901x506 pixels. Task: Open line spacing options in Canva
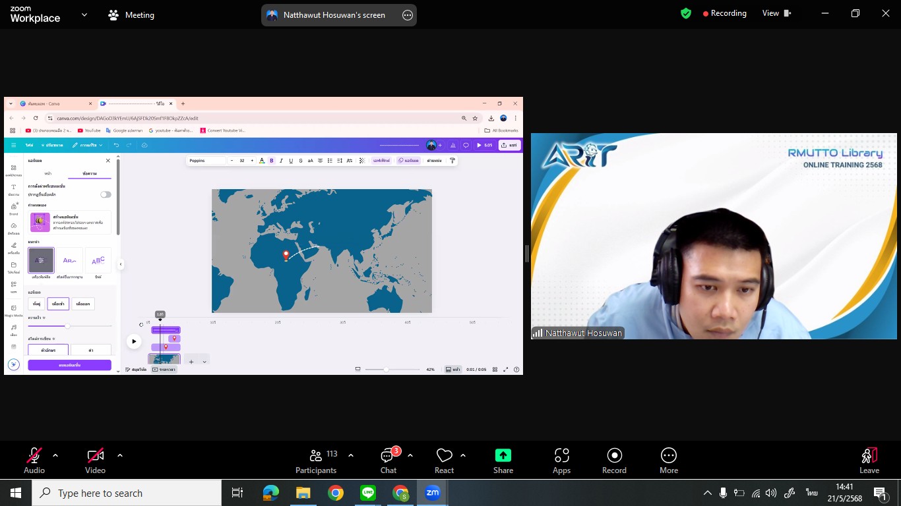[x=340, y=161]
